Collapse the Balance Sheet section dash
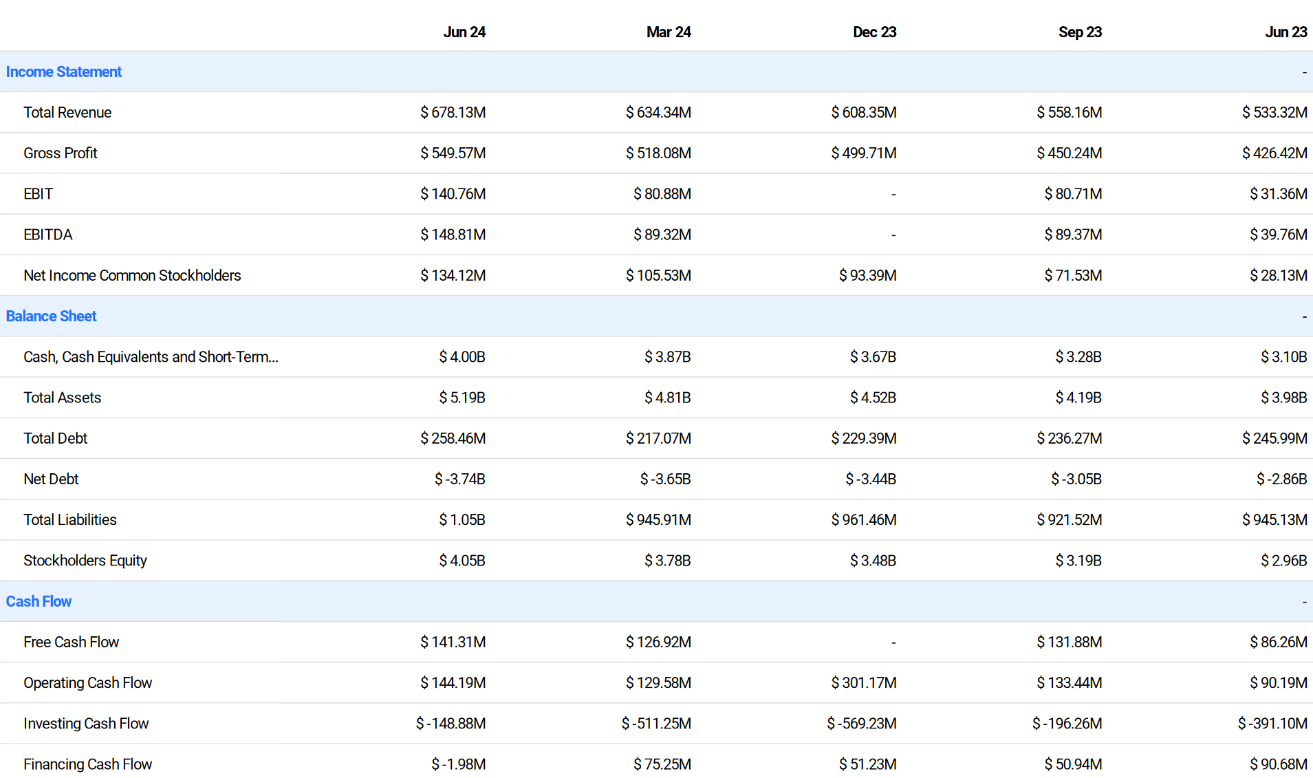The width and height of the screenshot is (1313, 778). (1304, 316)
